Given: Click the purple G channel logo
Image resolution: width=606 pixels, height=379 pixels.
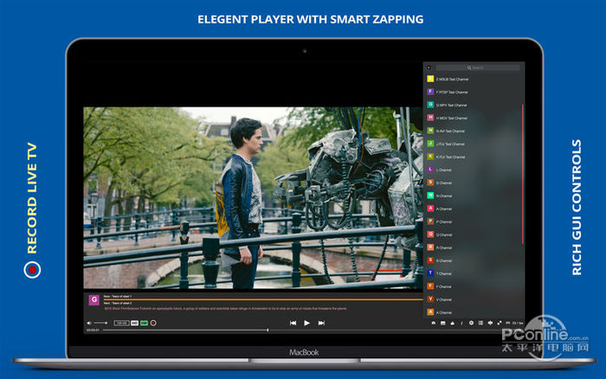Looking at the screenshot, I should (93, 299).
